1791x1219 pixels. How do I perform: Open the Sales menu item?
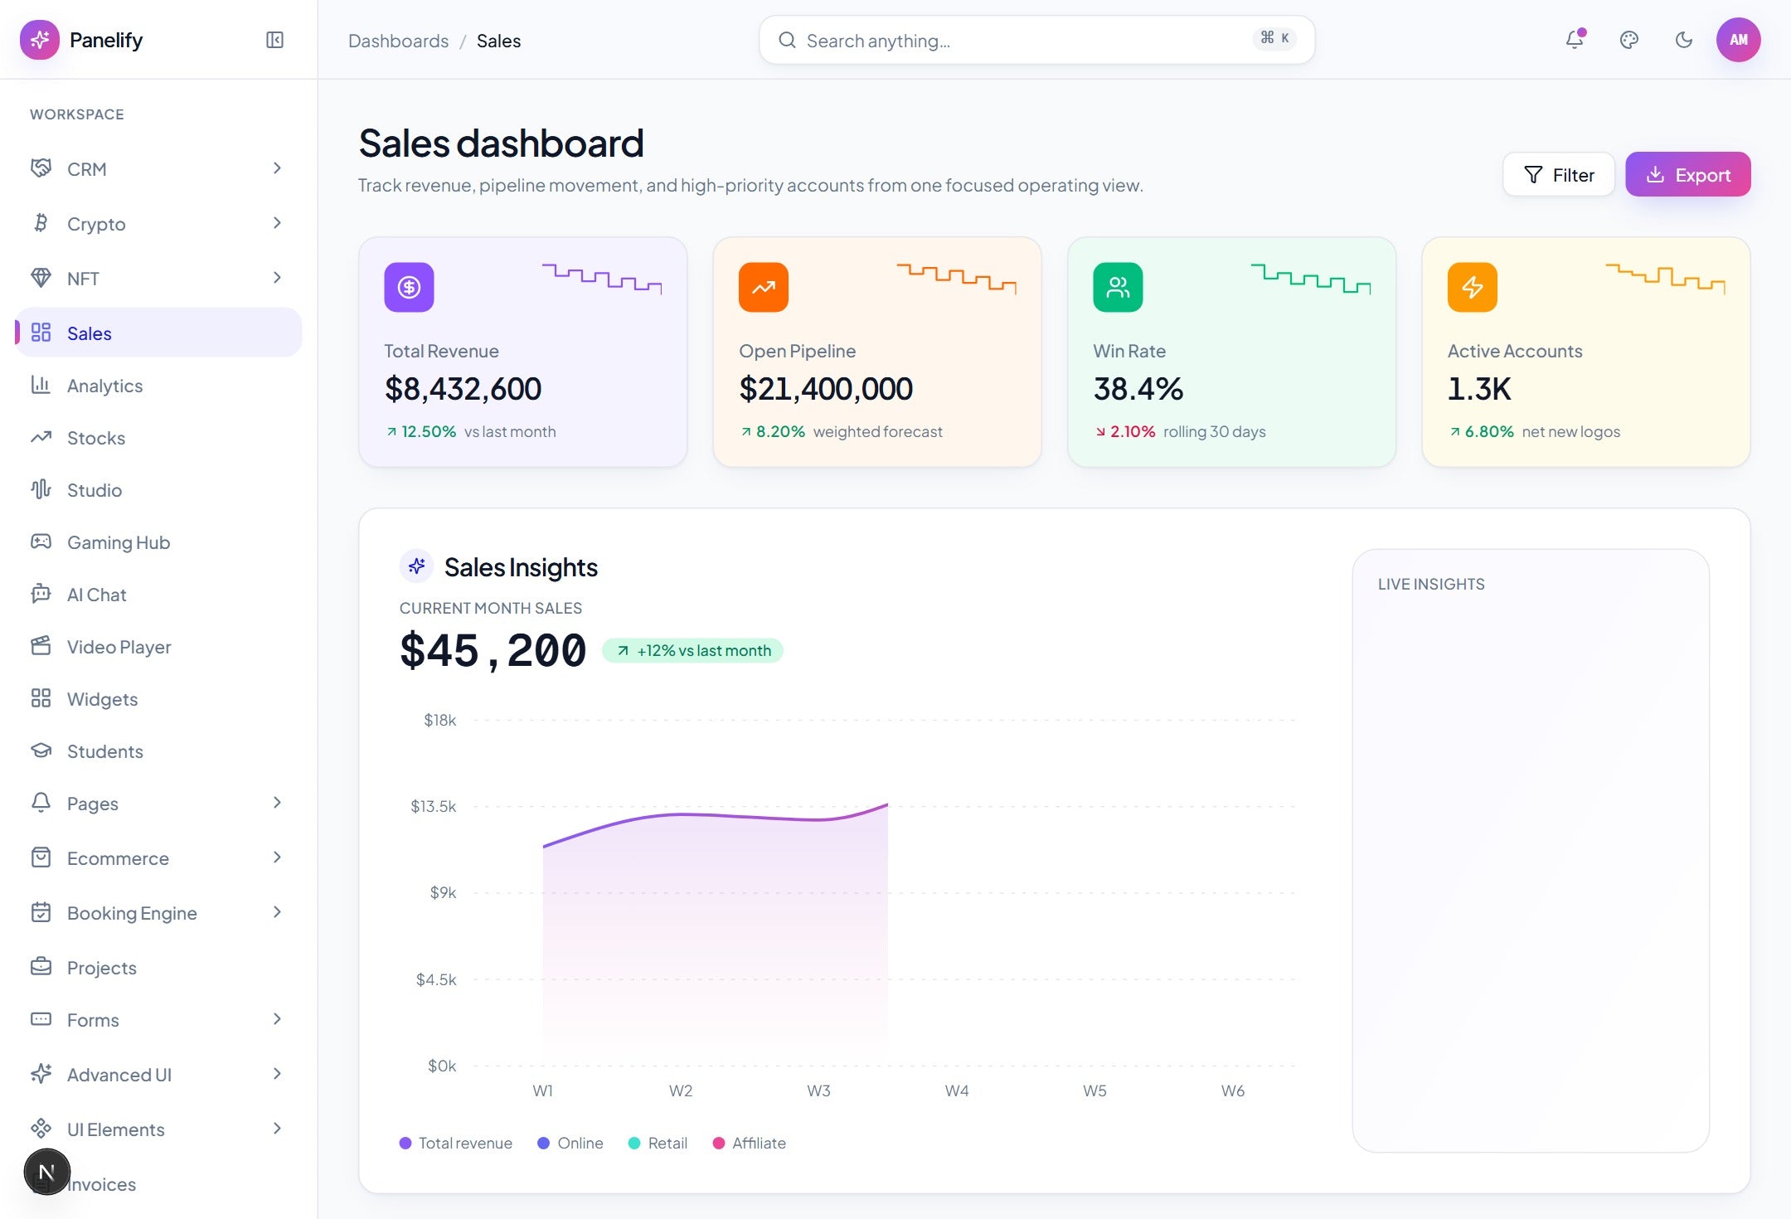click(158, 333)
